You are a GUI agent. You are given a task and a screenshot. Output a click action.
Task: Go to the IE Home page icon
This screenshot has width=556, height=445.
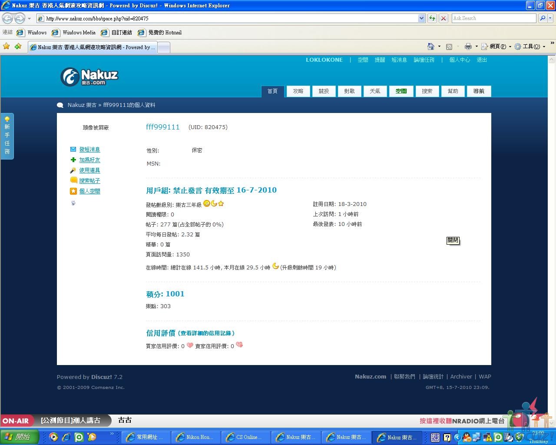431,46
